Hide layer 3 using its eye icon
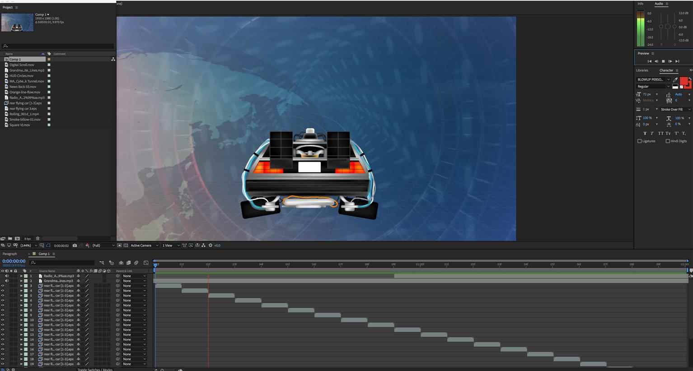693x371 pixels. click(x=3, y=286)
